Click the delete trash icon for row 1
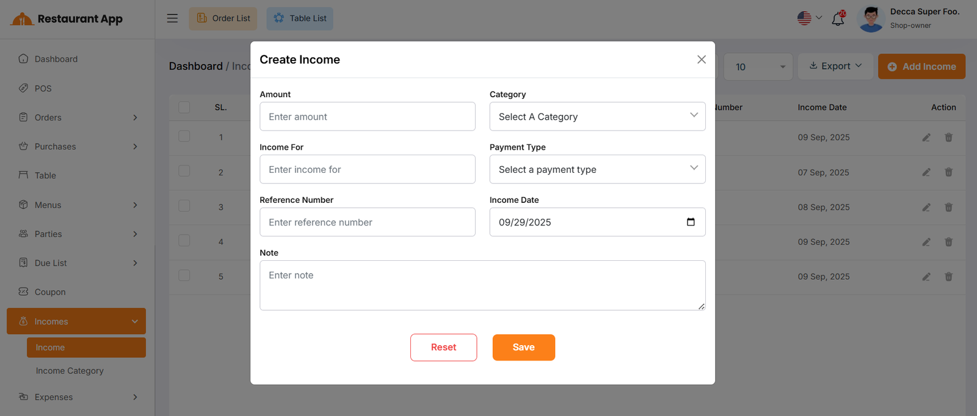 [x=948, y=137]
